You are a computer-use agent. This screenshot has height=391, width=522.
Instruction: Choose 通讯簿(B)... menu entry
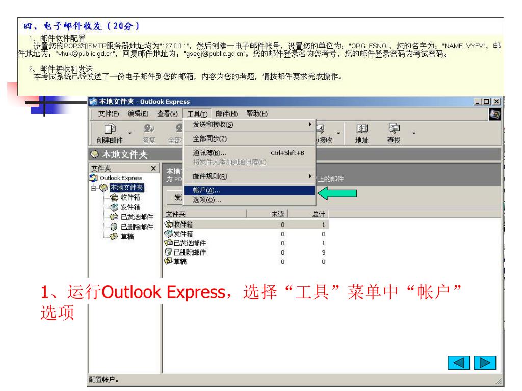click(x=249, y=153)
